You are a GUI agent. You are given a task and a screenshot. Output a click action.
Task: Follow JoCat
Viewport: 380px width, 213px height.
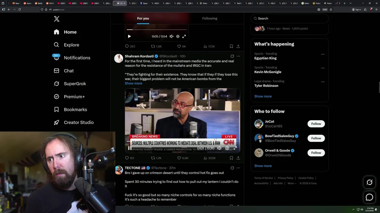tap(316, 124)
